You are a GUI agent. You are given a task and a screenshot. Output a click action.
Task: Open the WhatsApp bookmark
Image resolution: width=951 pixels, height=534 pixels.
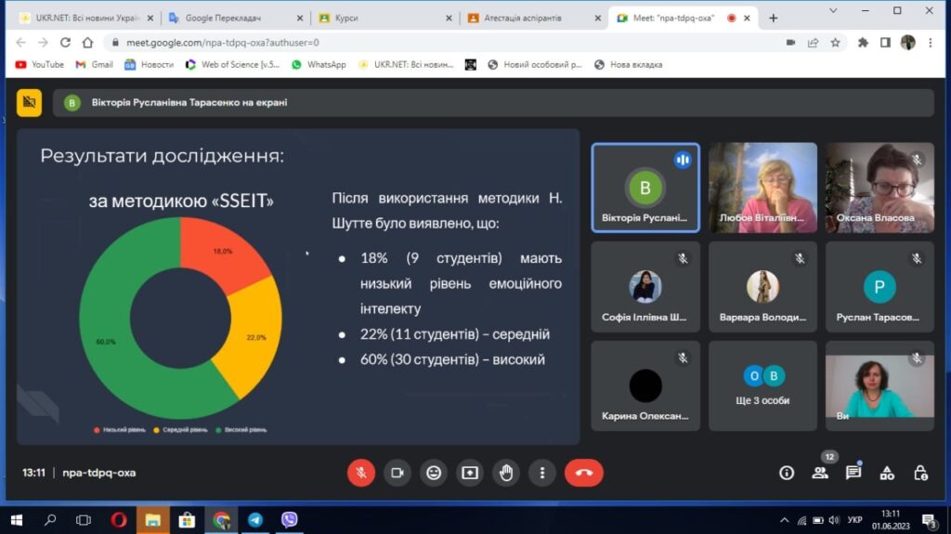tap(319, 65)
